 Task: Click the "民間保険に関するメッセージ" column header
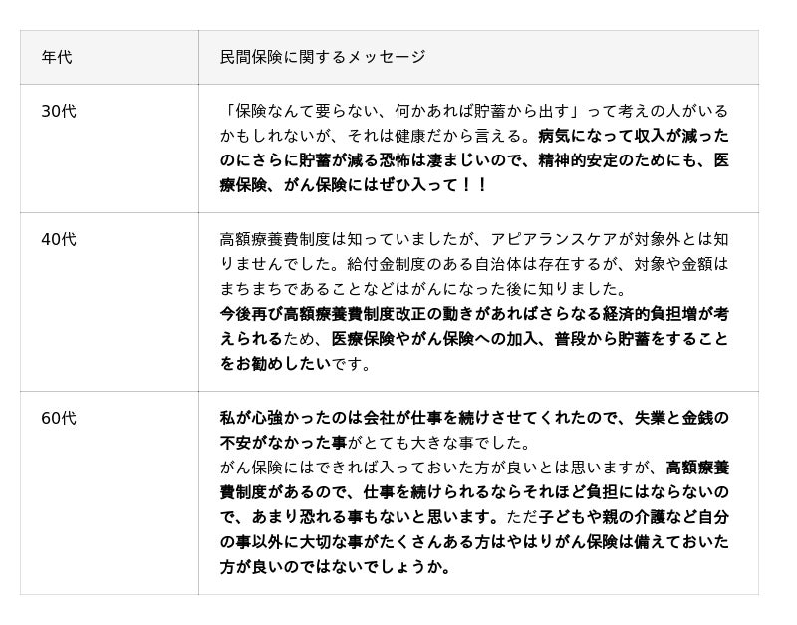click(323, 57)
